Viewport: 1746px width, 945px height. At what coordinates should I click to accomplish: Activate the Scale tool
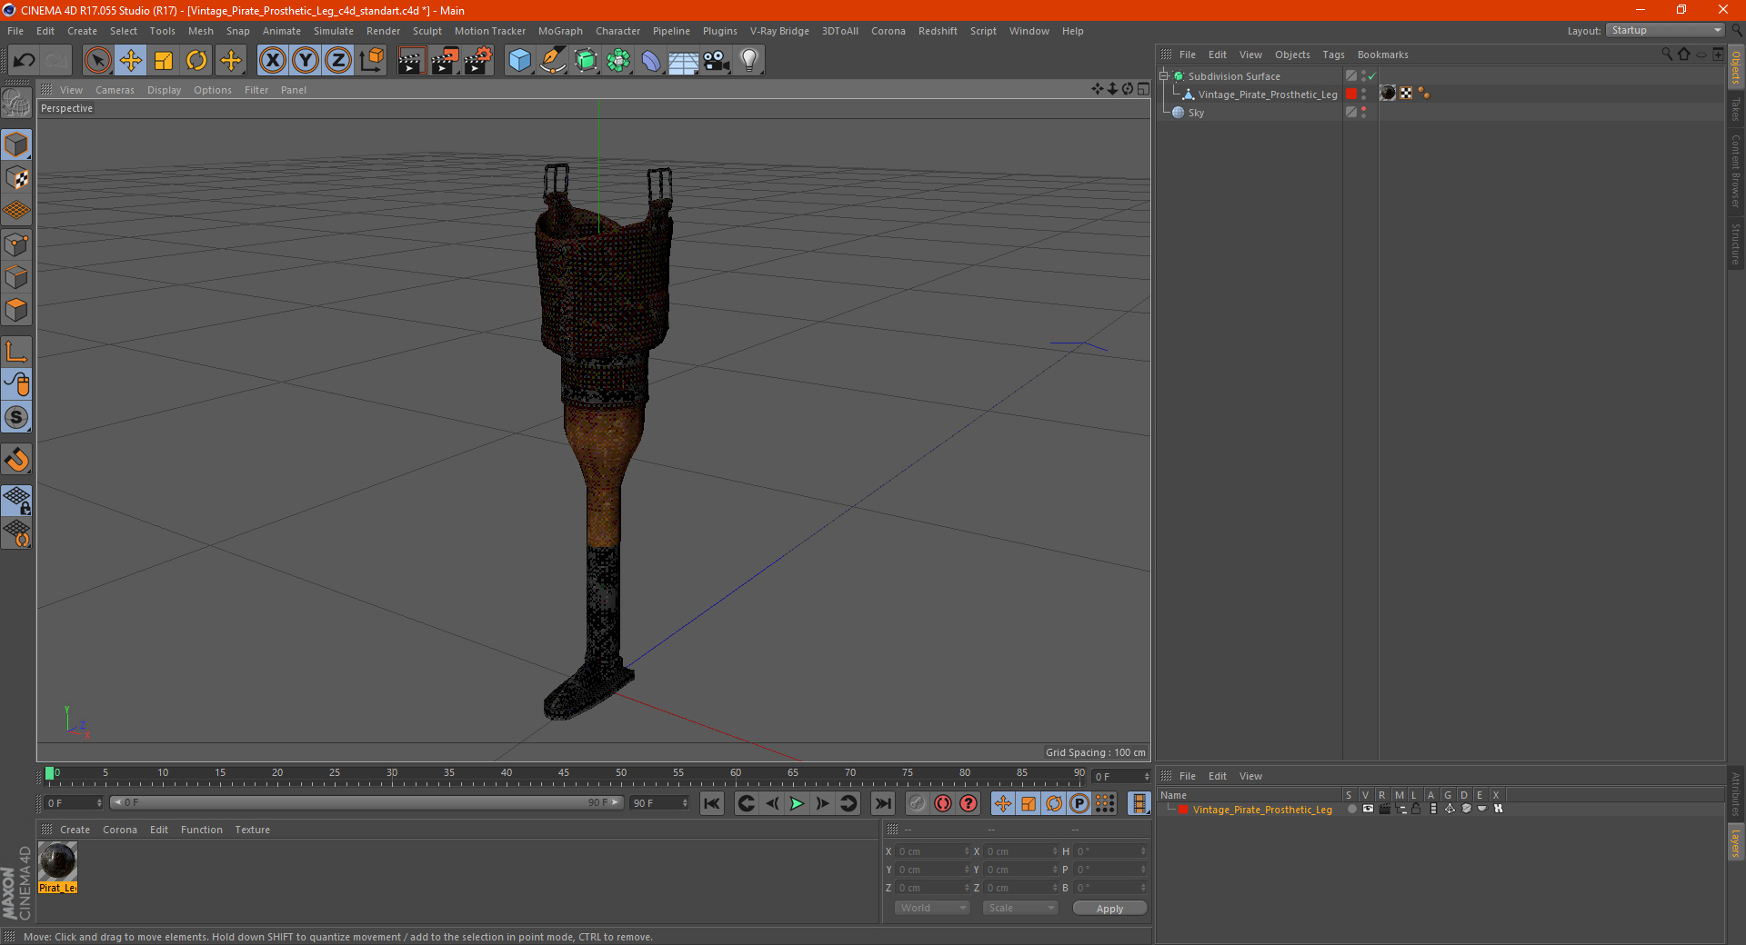point(164,61)
